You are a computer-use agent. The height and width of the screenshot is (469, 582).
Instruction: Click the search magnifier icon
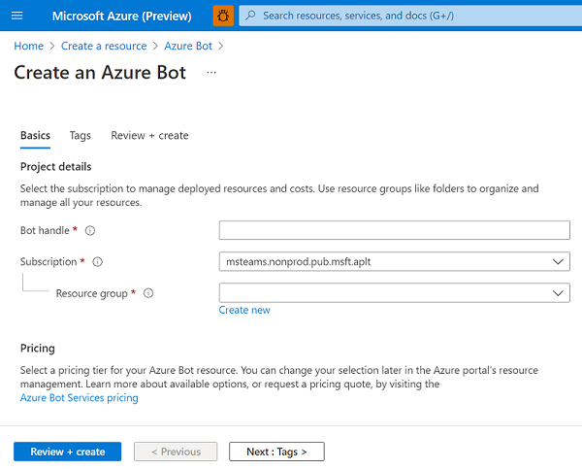250,16
